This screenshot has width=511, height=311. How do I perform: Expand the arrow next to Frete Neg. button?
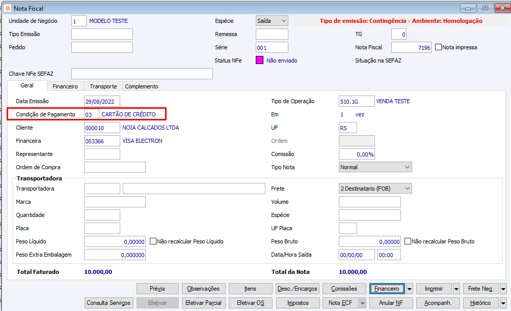503,289
